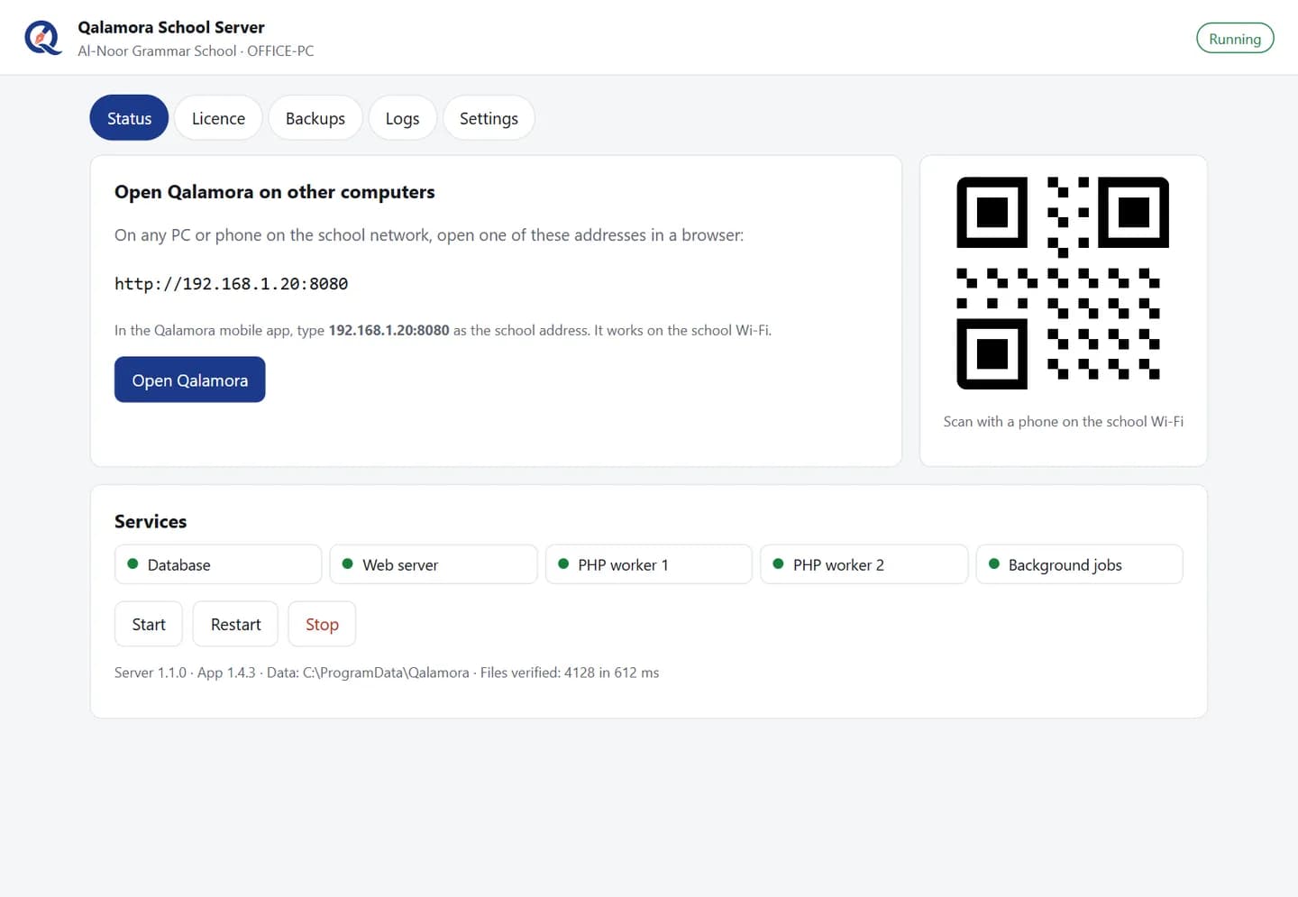Open the Licence tab
Viewport: 1298px width, 897px height.
pyautogui.click(x=218, y=118)
